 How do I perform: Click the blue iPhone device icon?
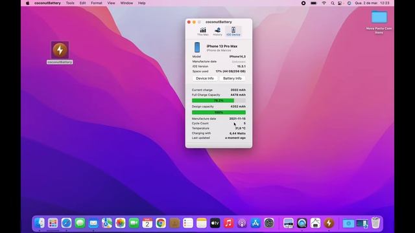click(197, 47)
